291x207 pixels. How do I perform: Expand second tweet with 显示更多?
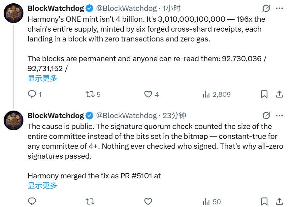point(42,185)
